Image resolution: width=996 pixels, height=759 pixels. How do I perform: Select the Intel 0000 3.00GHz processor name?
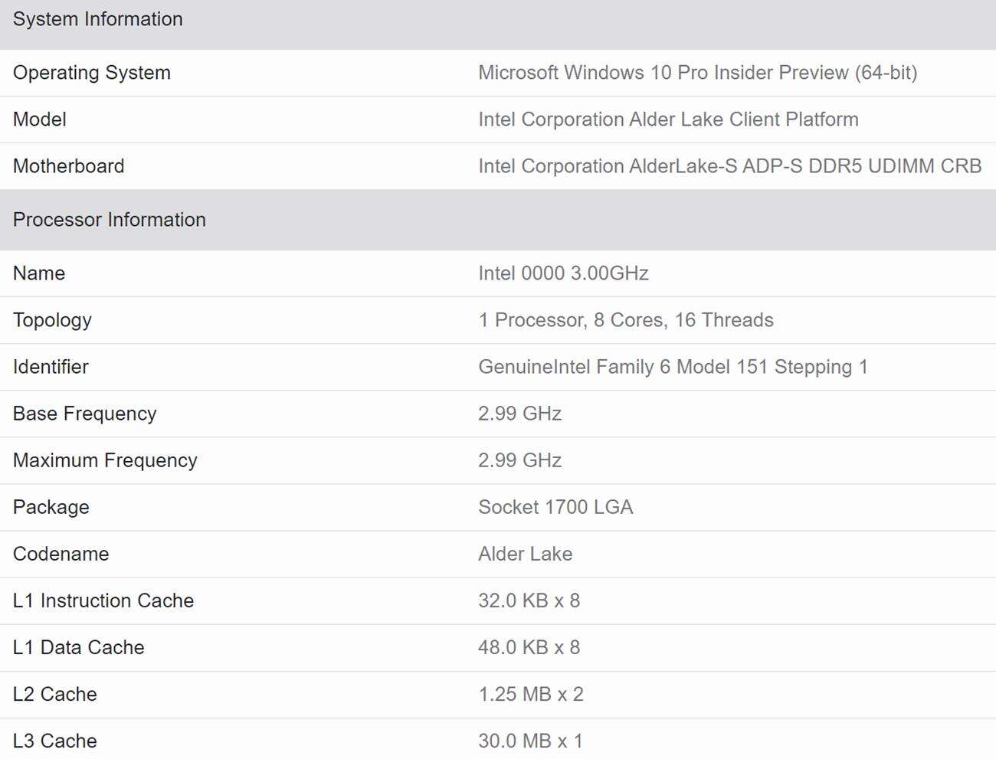pos(564,273)
